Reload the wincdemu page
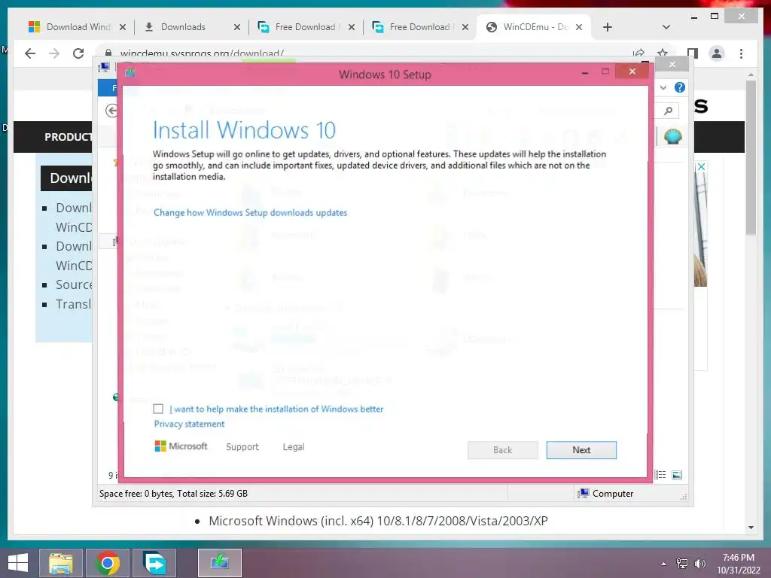Image resolution: width=771 pixels, height=578 pixels. click(x=78, y=53)
